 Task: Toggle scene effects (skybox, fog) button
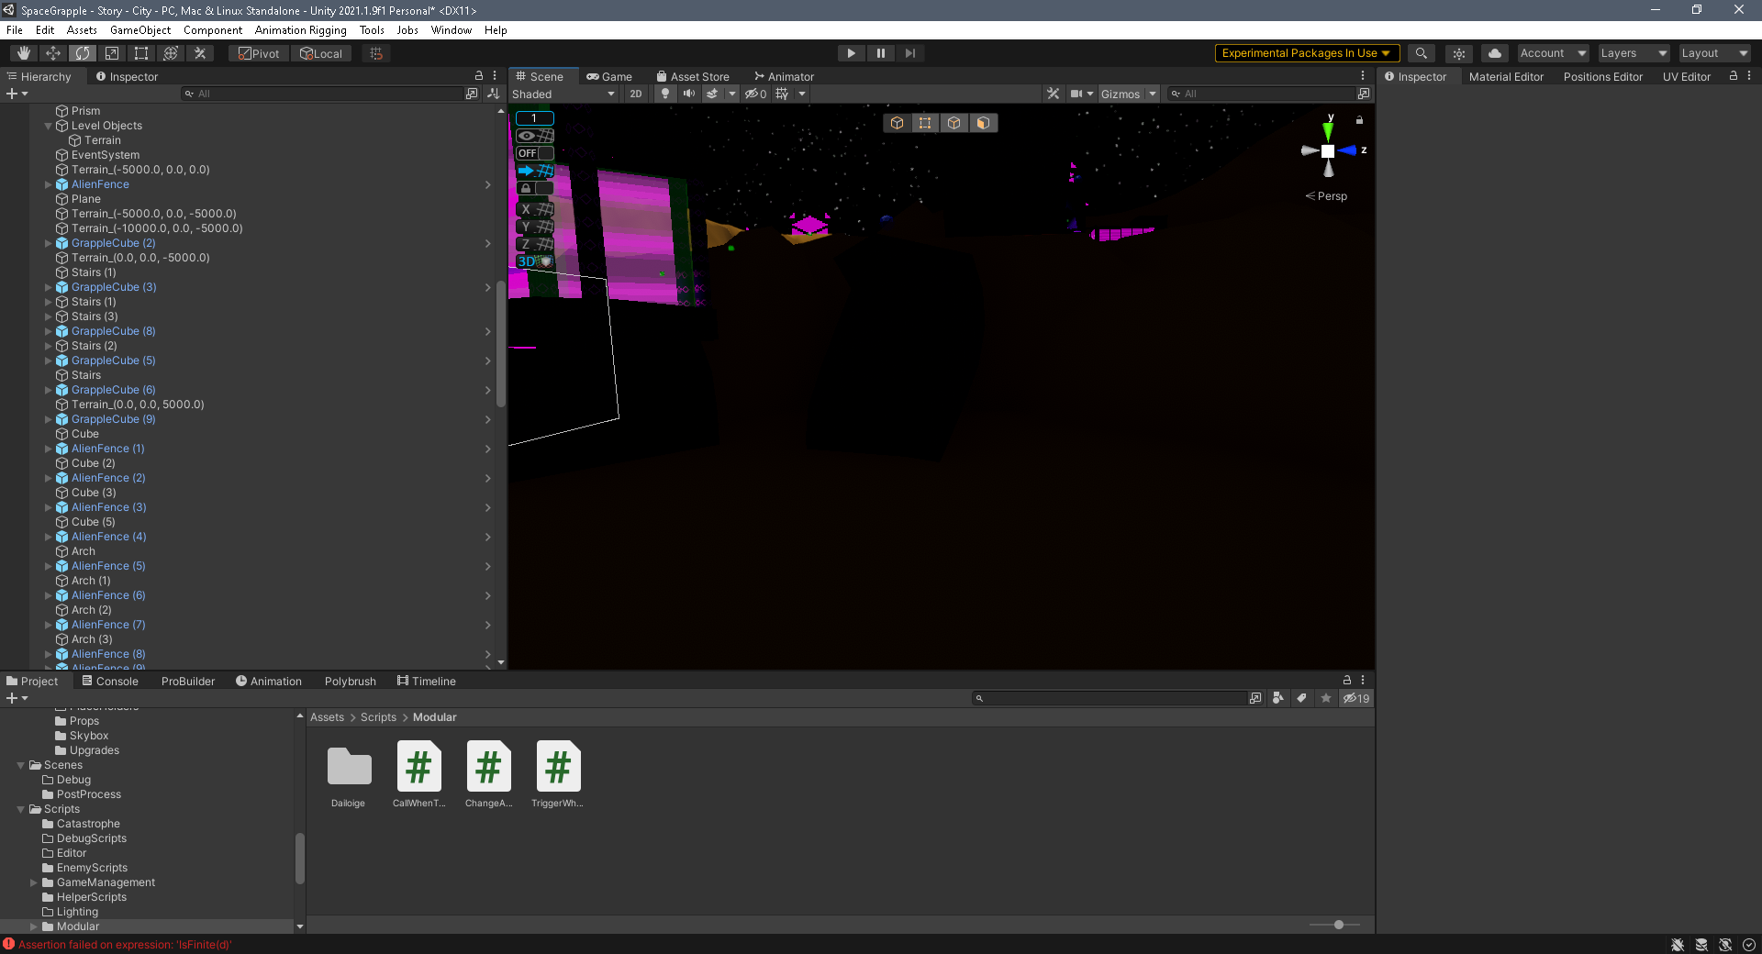[x=711, y=94]
